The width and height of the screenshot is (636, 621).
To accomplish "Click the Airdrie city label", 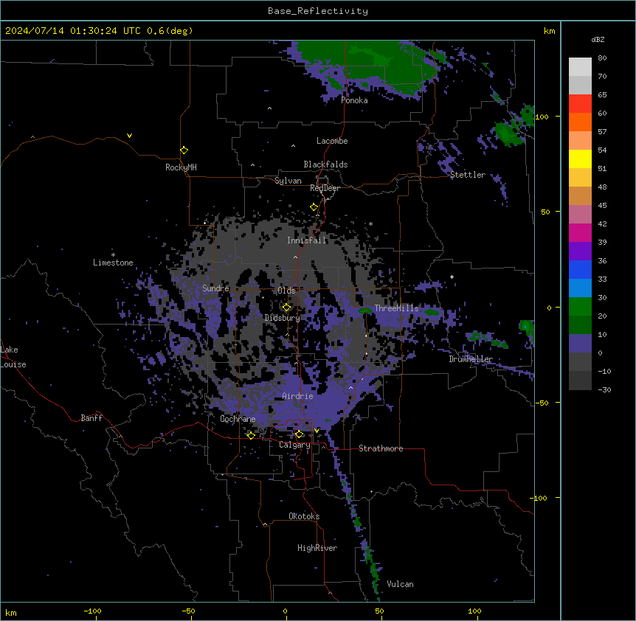I will point(298,396).
